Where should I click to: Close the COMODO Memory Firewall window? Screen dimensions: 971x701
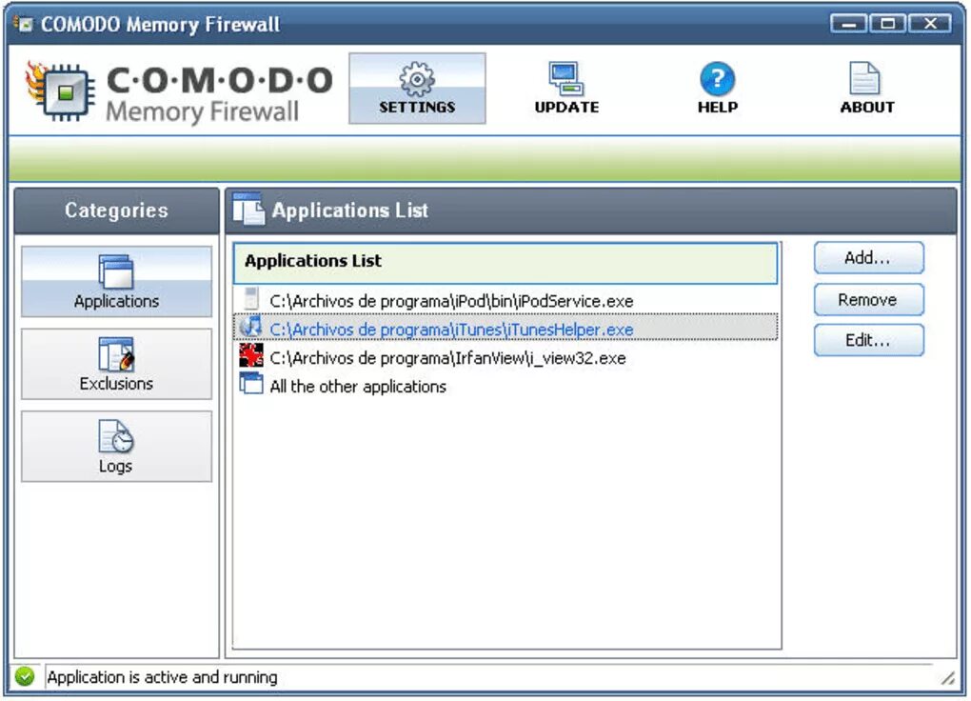pos(930,24)
